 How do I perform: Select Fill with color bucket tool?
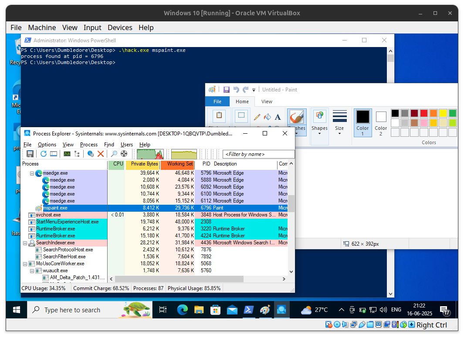(x=267, y=117)
